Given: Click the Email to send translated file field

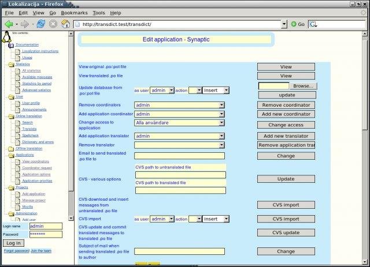Looking at the screenshot, I should coord(179,156).
